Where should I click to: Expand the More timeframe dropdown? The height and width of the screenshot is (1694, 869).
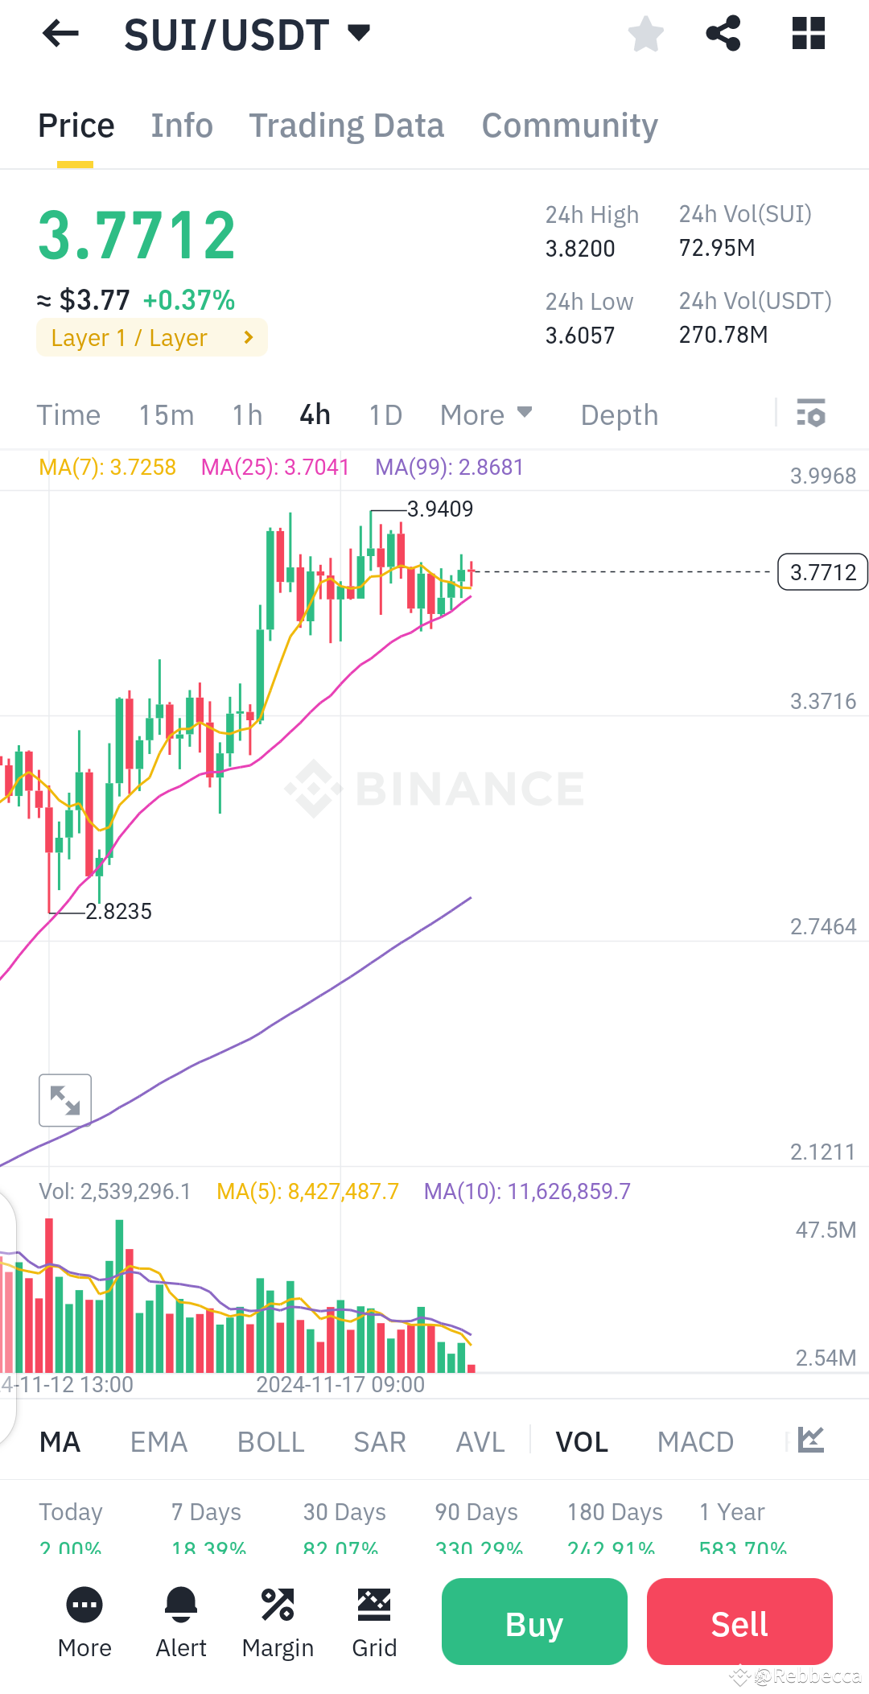[486, 414]
